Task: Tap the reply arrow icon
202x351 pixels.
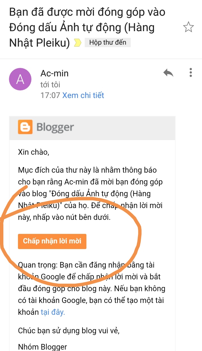Action: point(168,73)
